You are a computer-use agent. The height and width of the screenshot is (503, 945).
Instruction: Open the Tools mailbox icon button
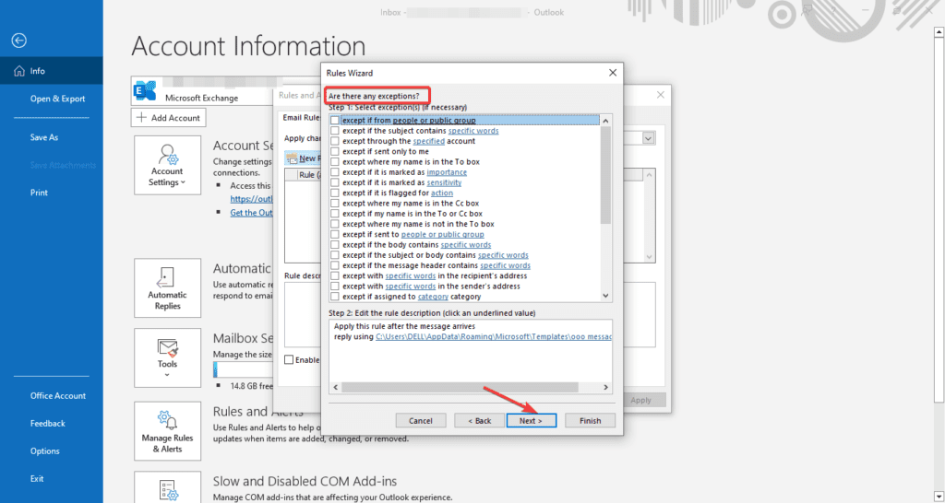[x=168, y=357]
